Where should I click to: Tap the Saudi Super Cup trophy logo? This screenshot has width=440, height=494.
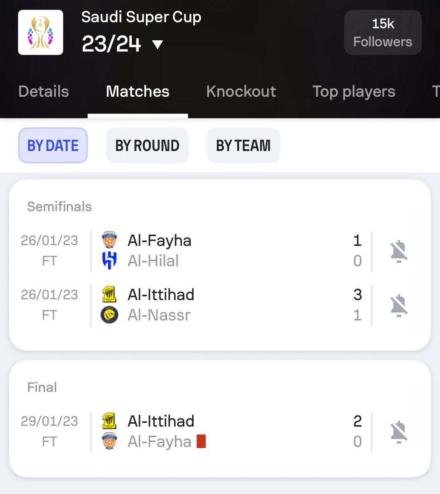pos(41,33)
